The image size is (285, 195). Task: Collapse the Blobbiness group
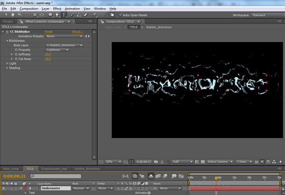[7, 41]
